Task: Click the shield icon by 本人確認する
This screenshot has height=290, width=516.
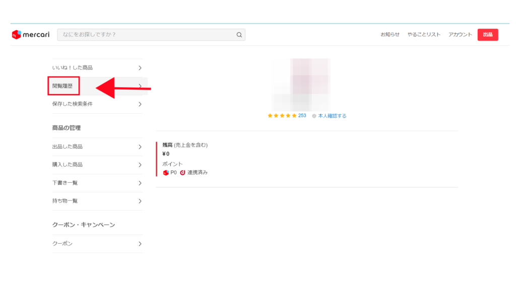Action: pos(314,116)
